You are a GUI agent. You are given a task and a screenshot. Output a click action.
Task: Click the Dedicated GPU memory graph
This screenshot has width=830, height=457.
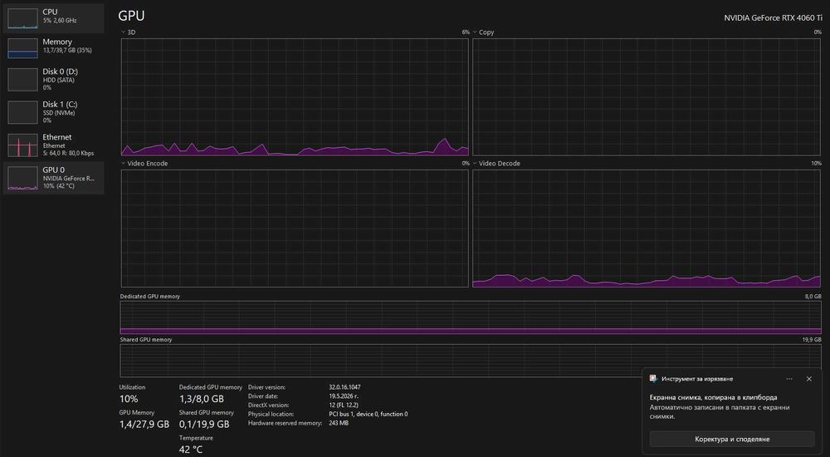(471, 317)
